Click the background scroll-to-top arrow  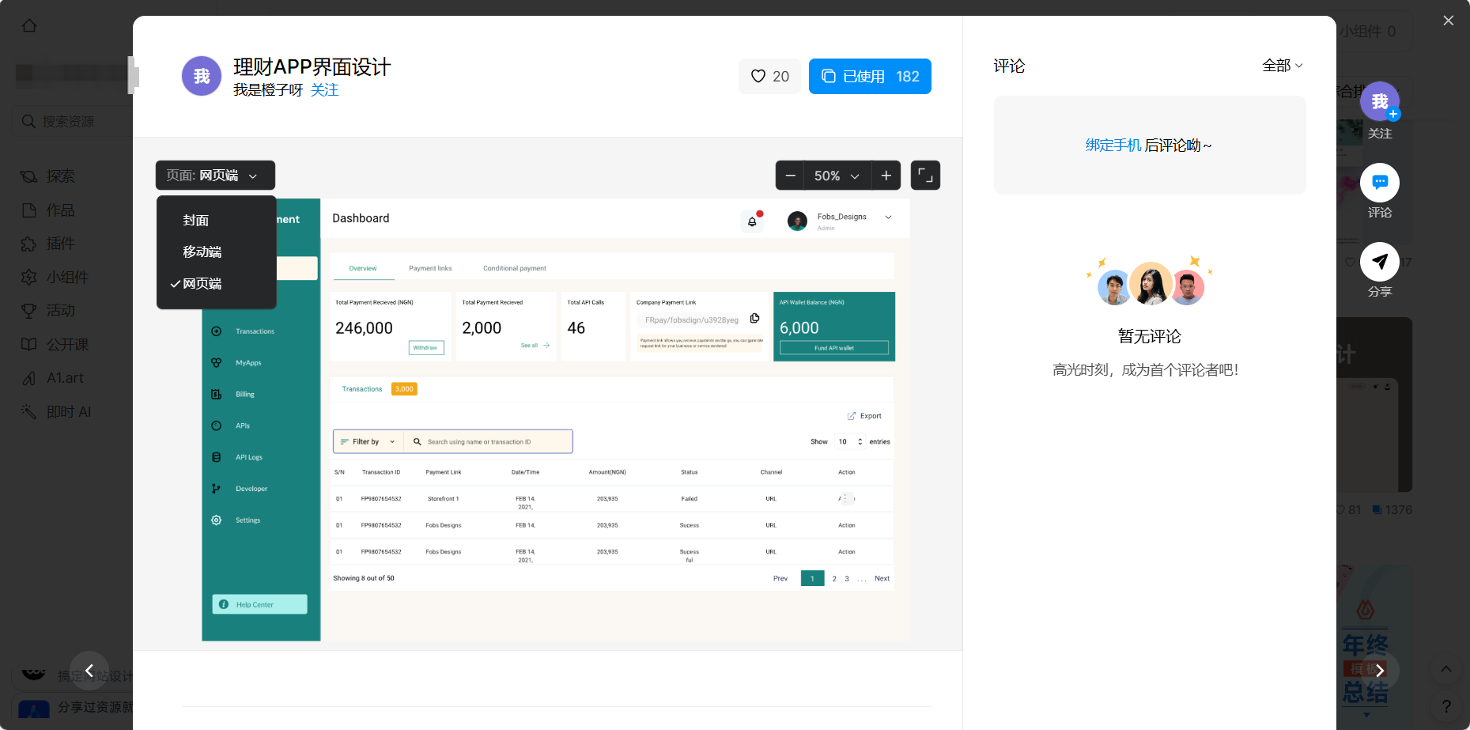tap(1445, 669)
